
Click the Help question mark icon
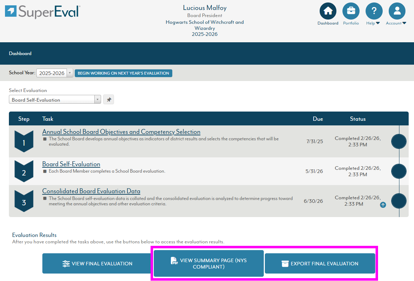[x=374, y=11]
